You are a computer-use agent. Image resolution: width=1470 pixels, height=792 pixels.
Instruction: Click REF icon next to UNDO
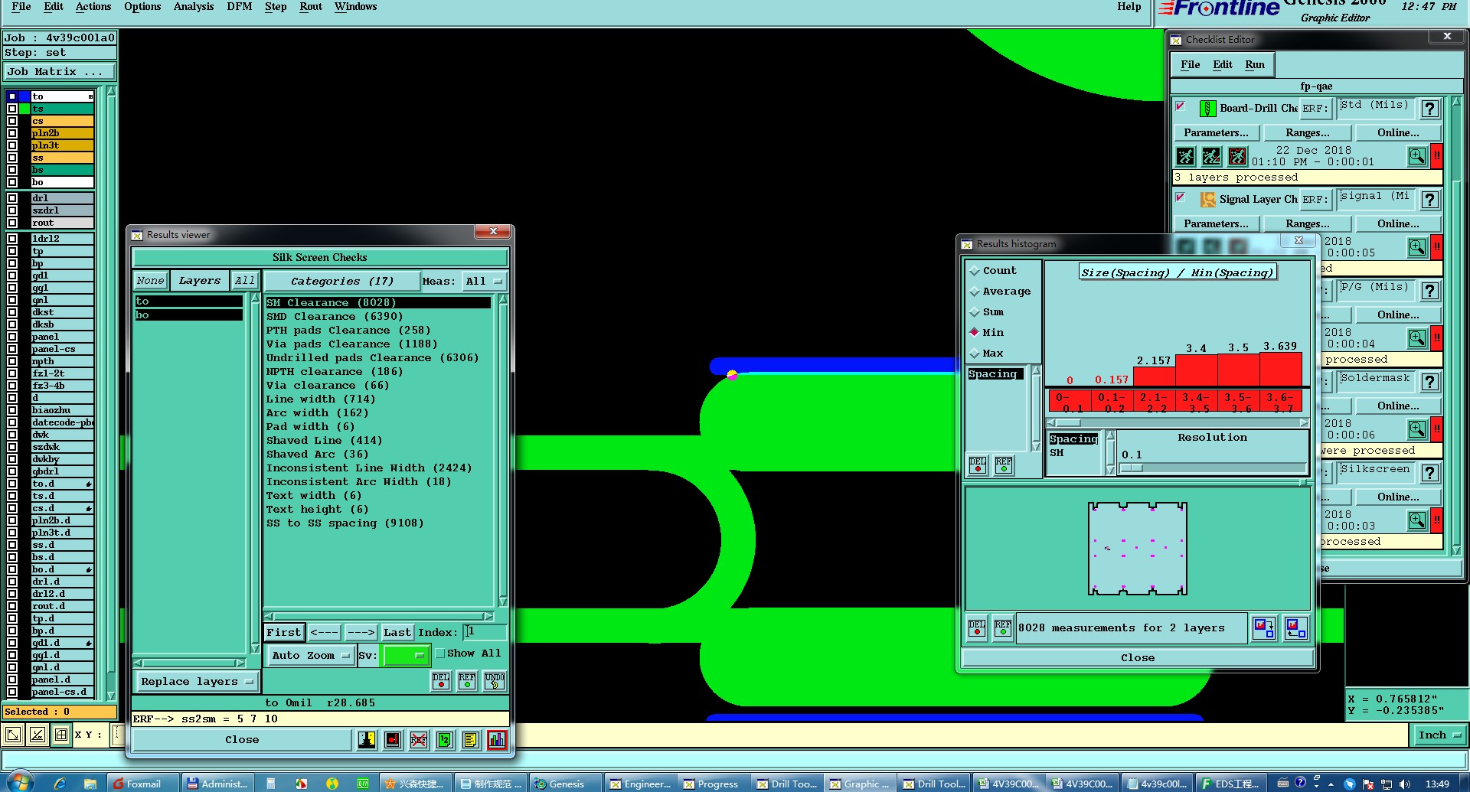pyautogui.click(x=467, y=680)
